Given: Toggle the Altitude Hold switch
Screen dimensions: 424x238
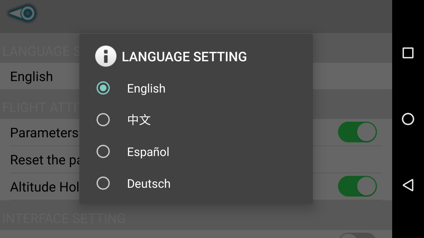Looking at the screenshot, I should pyautogui.click(x=357, y=186).
